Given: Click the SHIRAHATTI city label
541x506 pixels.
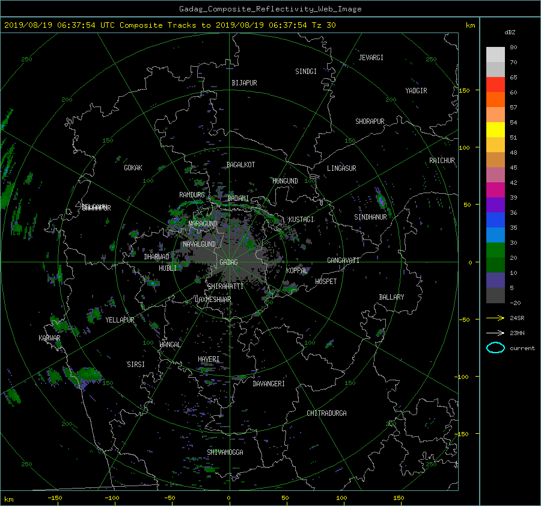Looking at the screenshot, I should [225, 286].
